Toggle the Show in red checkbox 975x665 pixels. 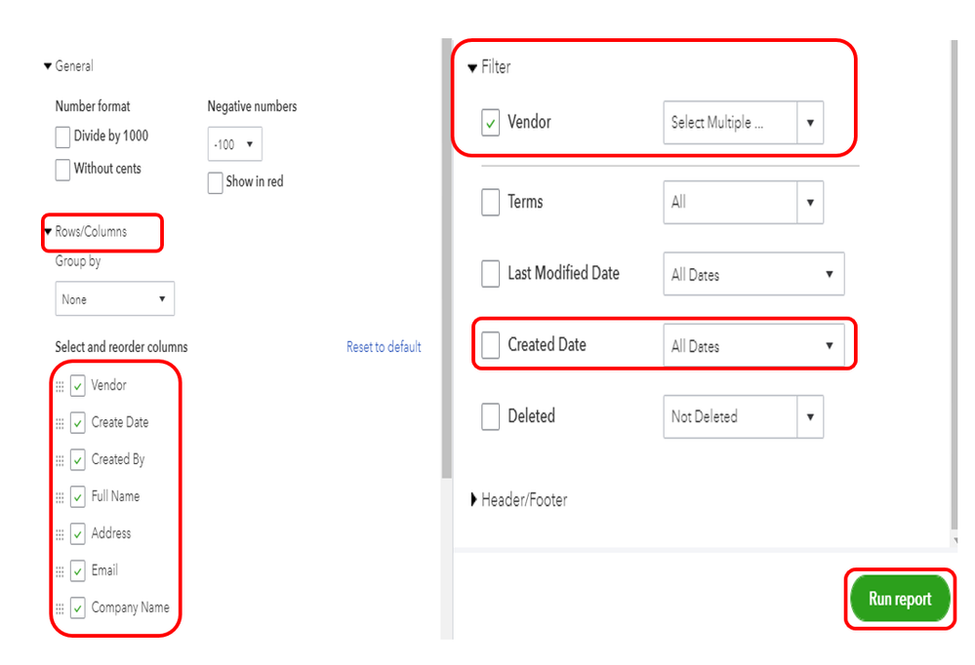pos(216,182)
